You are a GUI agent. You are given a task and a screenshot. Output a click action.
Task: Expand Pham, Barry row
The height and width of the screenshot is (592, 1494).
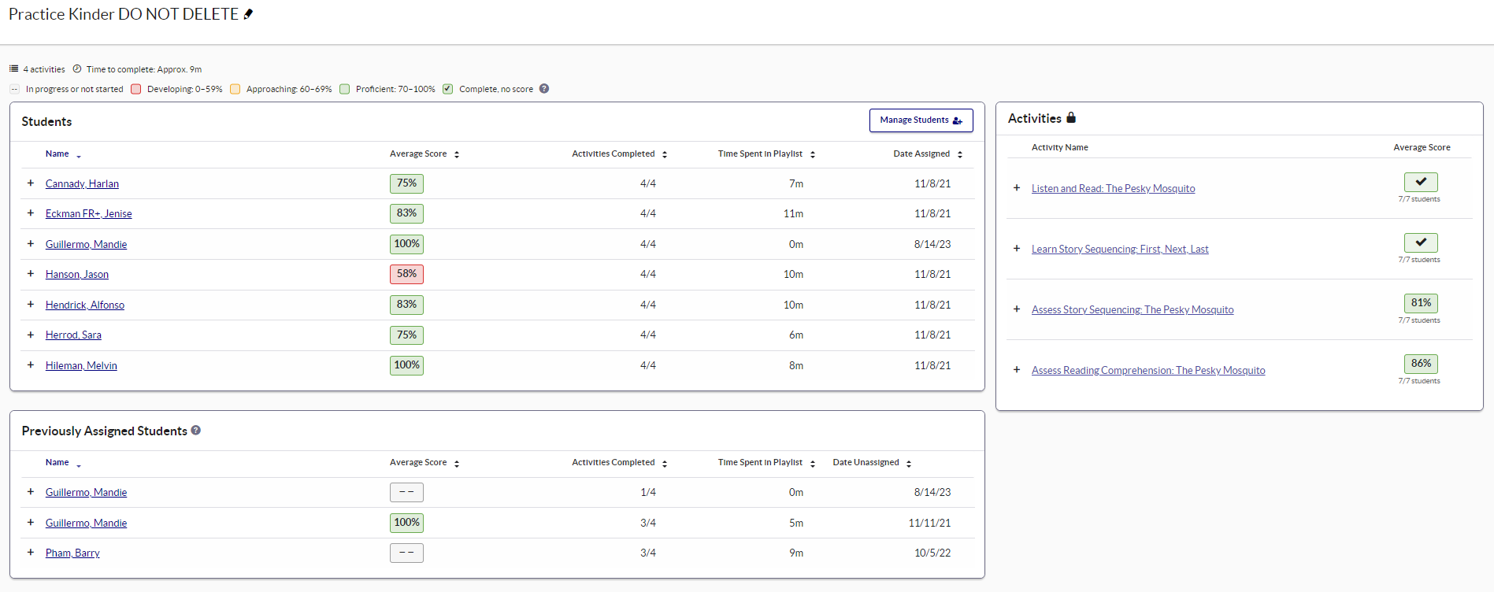pyautogui.click(x=31, y=552)
